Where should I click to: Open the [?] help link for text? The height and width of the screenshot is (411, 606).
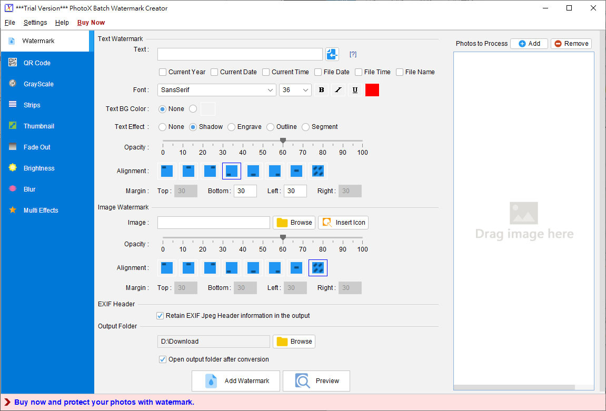coord(353,54)
